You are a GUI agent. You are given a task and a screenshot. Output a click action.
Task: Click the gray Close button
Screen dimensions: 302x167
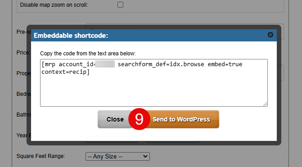point(115,119)
